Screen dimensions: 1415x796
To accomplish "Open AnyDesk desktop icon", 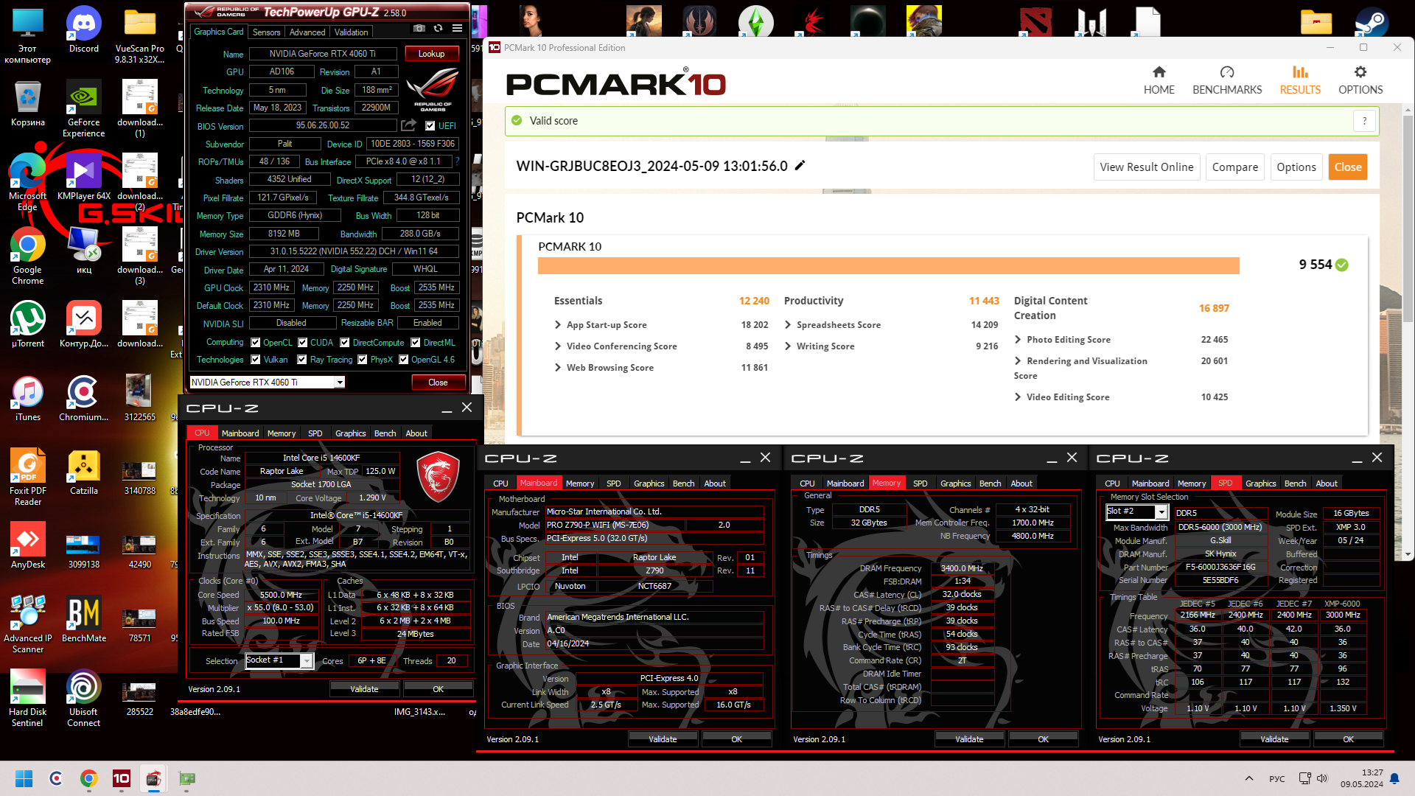I will [27, 545].
